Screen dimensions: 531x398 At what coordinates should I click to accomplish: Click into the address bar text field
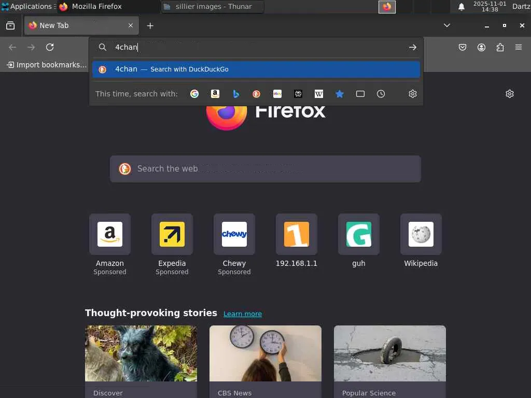click(x=257, y=47)
